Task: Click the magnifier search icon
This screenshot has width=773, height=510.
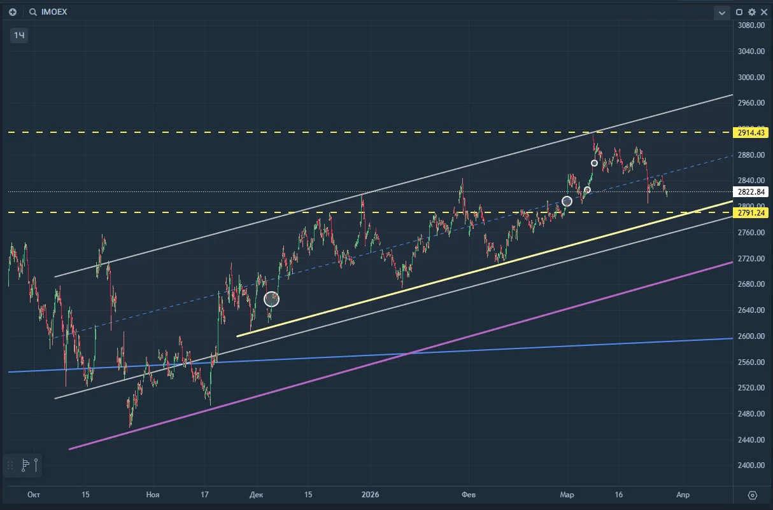Action: 32,12
